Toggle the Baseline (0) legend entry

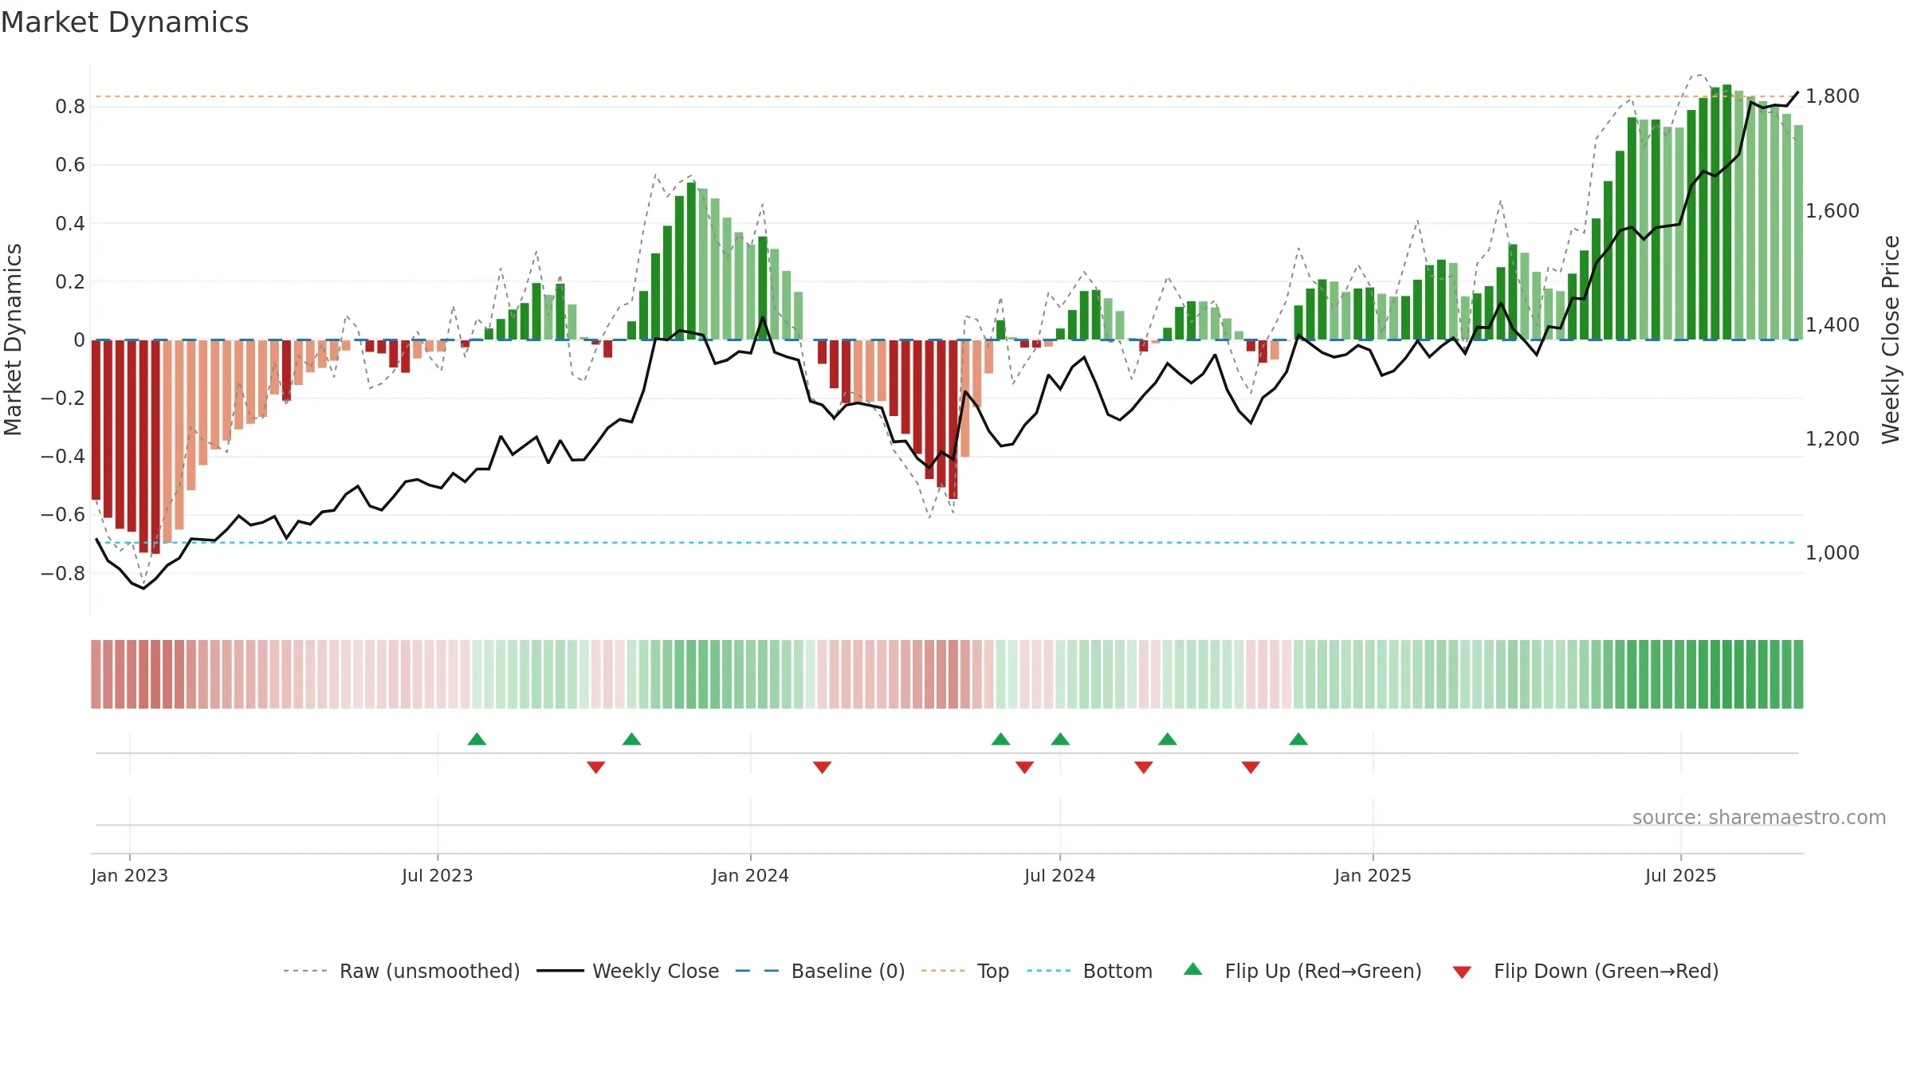(819, 971)
